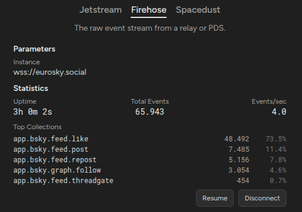The image size is (302, 212).
Task: Click the app.bsky.feed.threadgate collection entry
Action: point(150,181)
